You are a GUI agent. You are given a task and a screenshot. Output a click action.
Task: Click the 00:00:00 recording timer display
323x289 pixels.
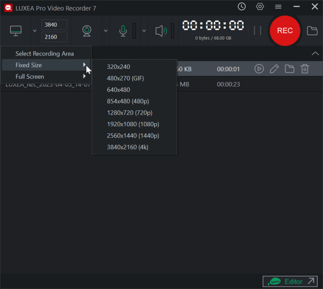pyautogui.click(x=213, y=25)
